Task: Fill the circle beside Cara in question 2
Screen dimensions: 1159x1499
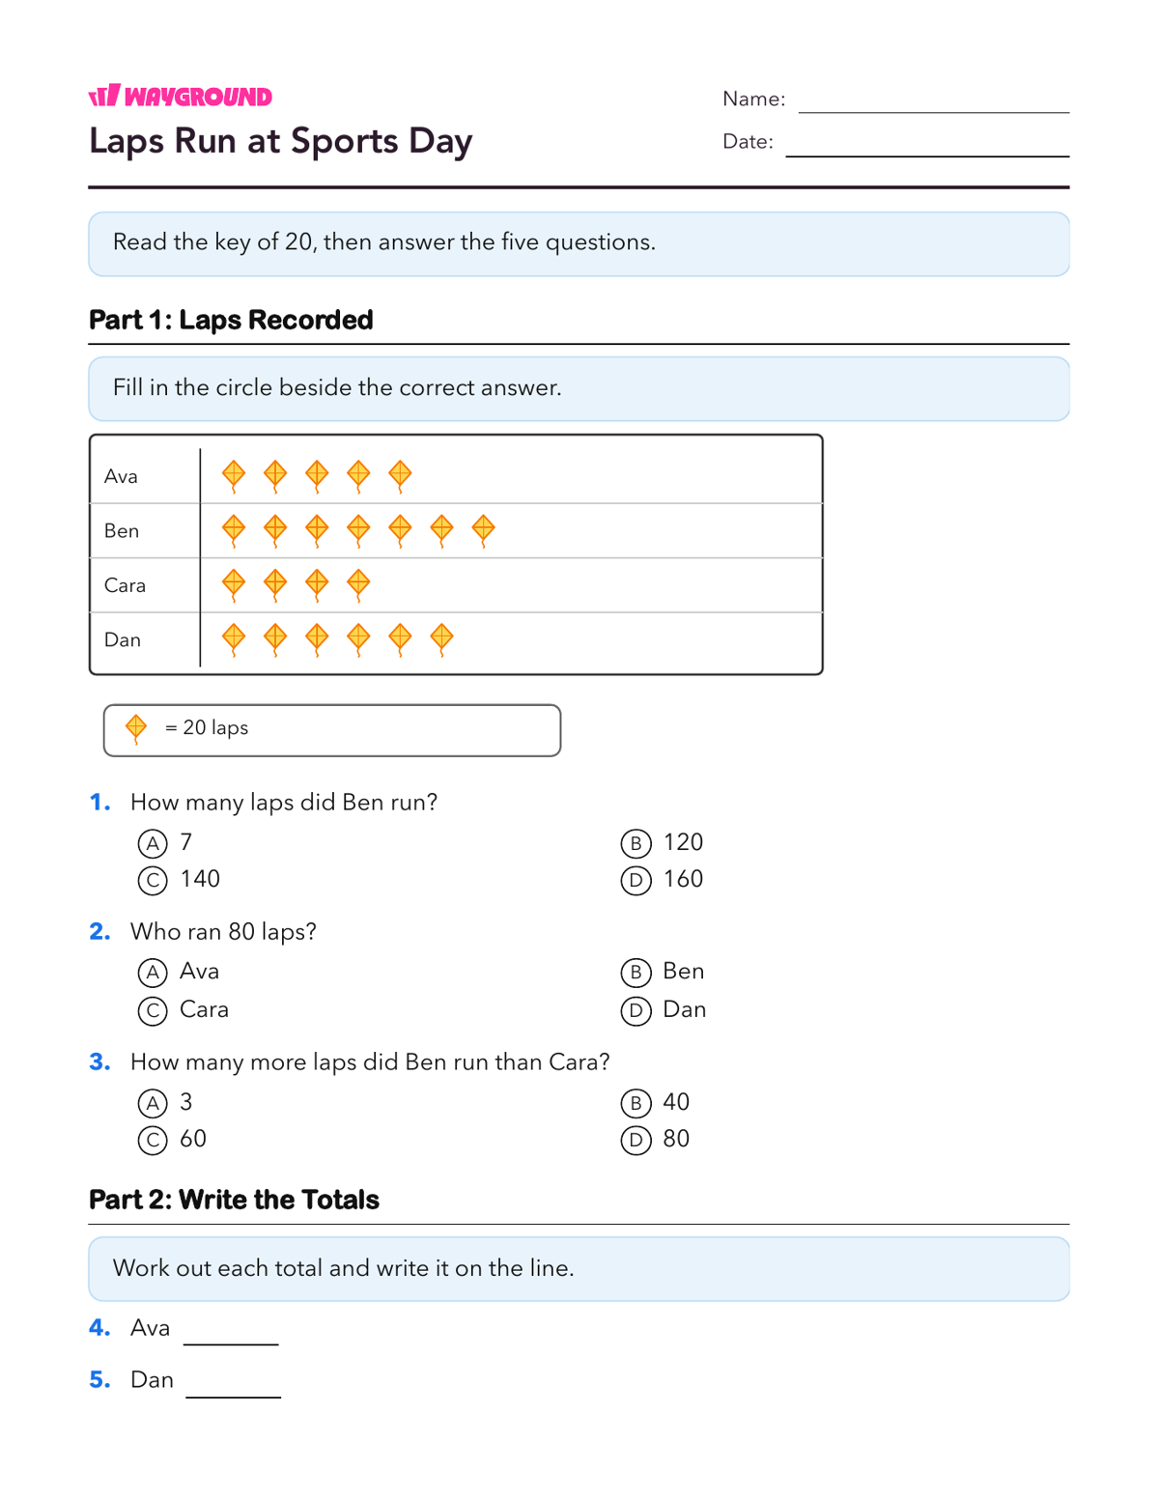Action: tap(153, 1010)
